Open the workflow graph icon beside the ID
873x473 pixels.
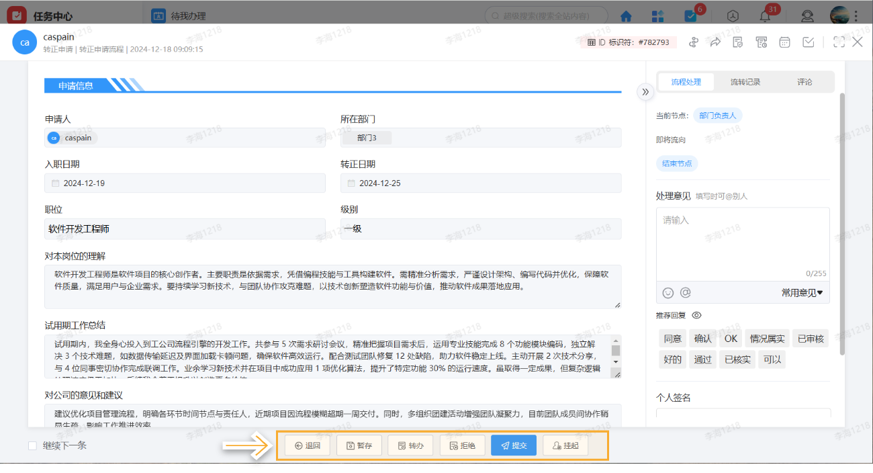point(694,42)
